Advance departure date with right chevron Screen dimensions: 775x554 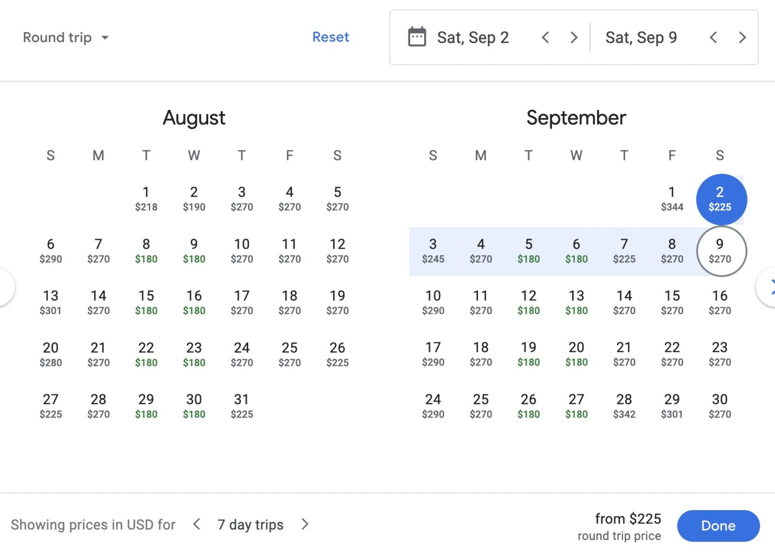574,37
